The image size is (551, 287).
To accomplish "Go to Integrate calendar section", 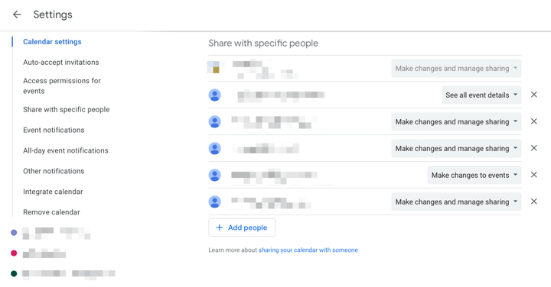I will pos(53,192).
